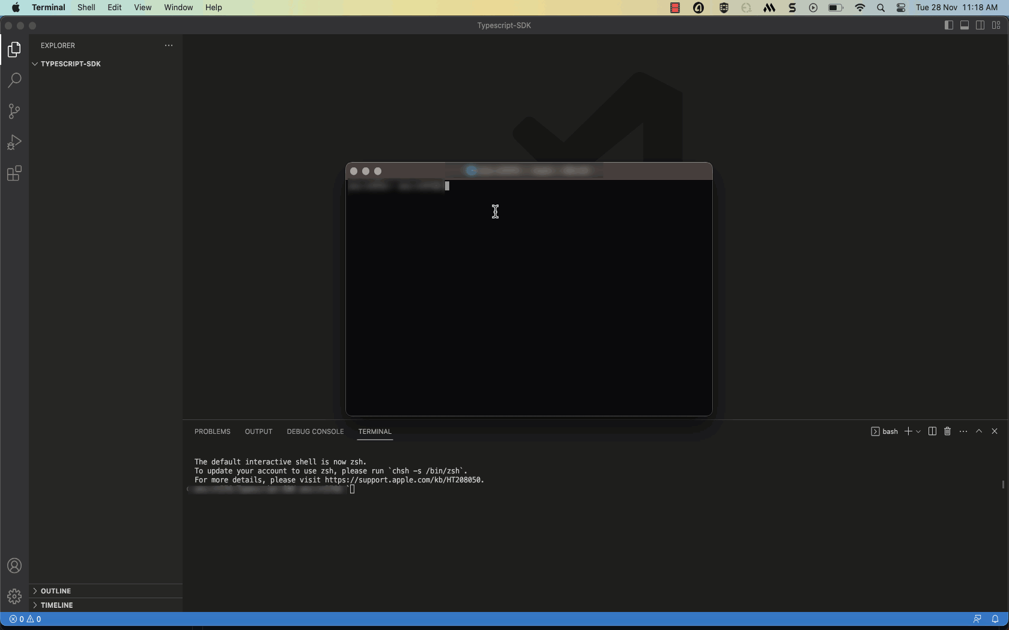Split the terminal pane
This screenshot has height=630, width=1009.
tap(932, 431)
